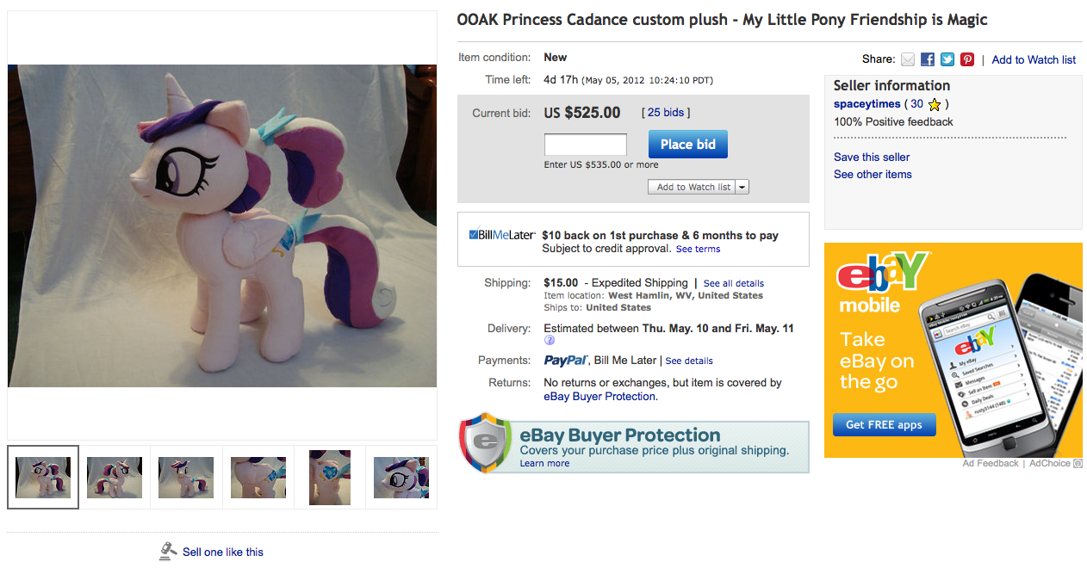1087x568 pixels.
Task: Share listing on Facebook icon
Action: coord(928,59)
